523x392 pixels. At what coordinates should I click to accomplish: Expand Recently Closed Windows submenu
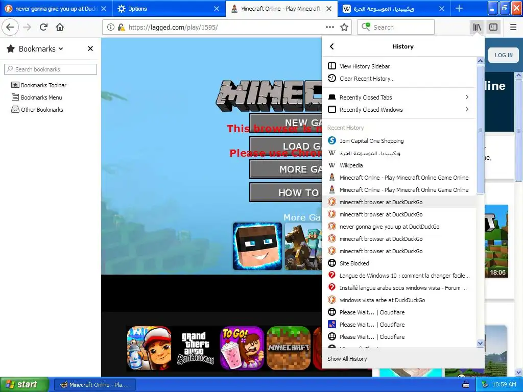tap(399, 110)
